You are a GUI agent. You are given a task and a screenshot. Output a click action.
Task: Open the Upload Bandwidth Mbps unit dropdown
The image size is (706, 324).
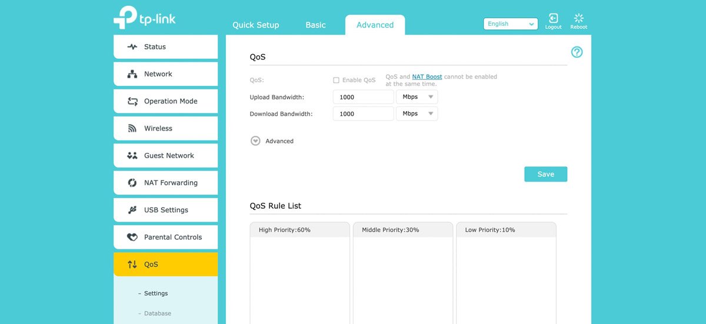pyautogui.click(x=417, y=97)
